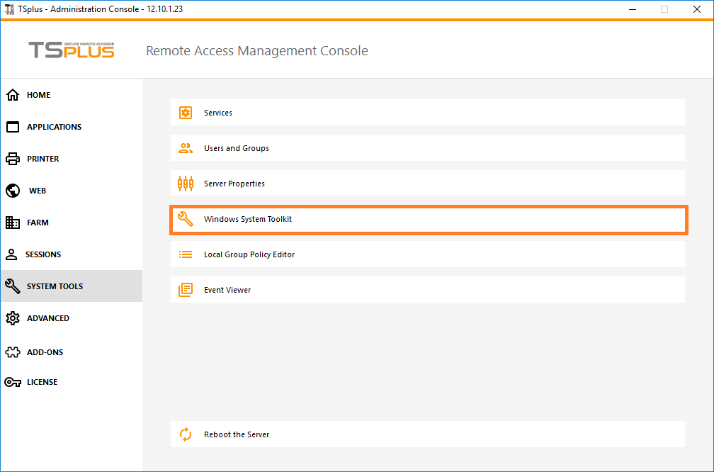Screen dimensions: 714x472
Task: Click the Advanced gear icon
Action: (x=13, y=318)
